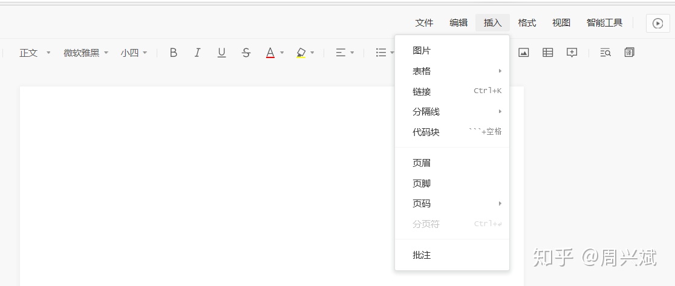Expand the 页码 submenu arrow
Viewport: 675px width, 286px height.
tap(500, 203)
